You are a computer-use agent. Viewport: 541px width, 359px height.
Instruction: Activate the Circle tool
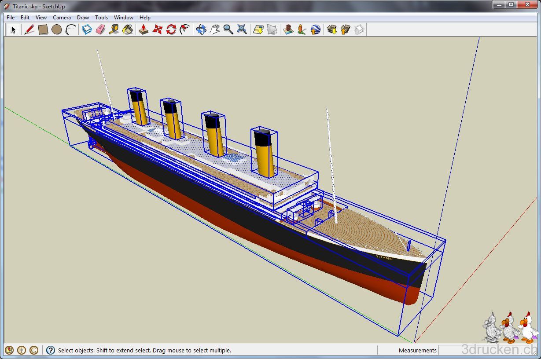pos(56,29)
